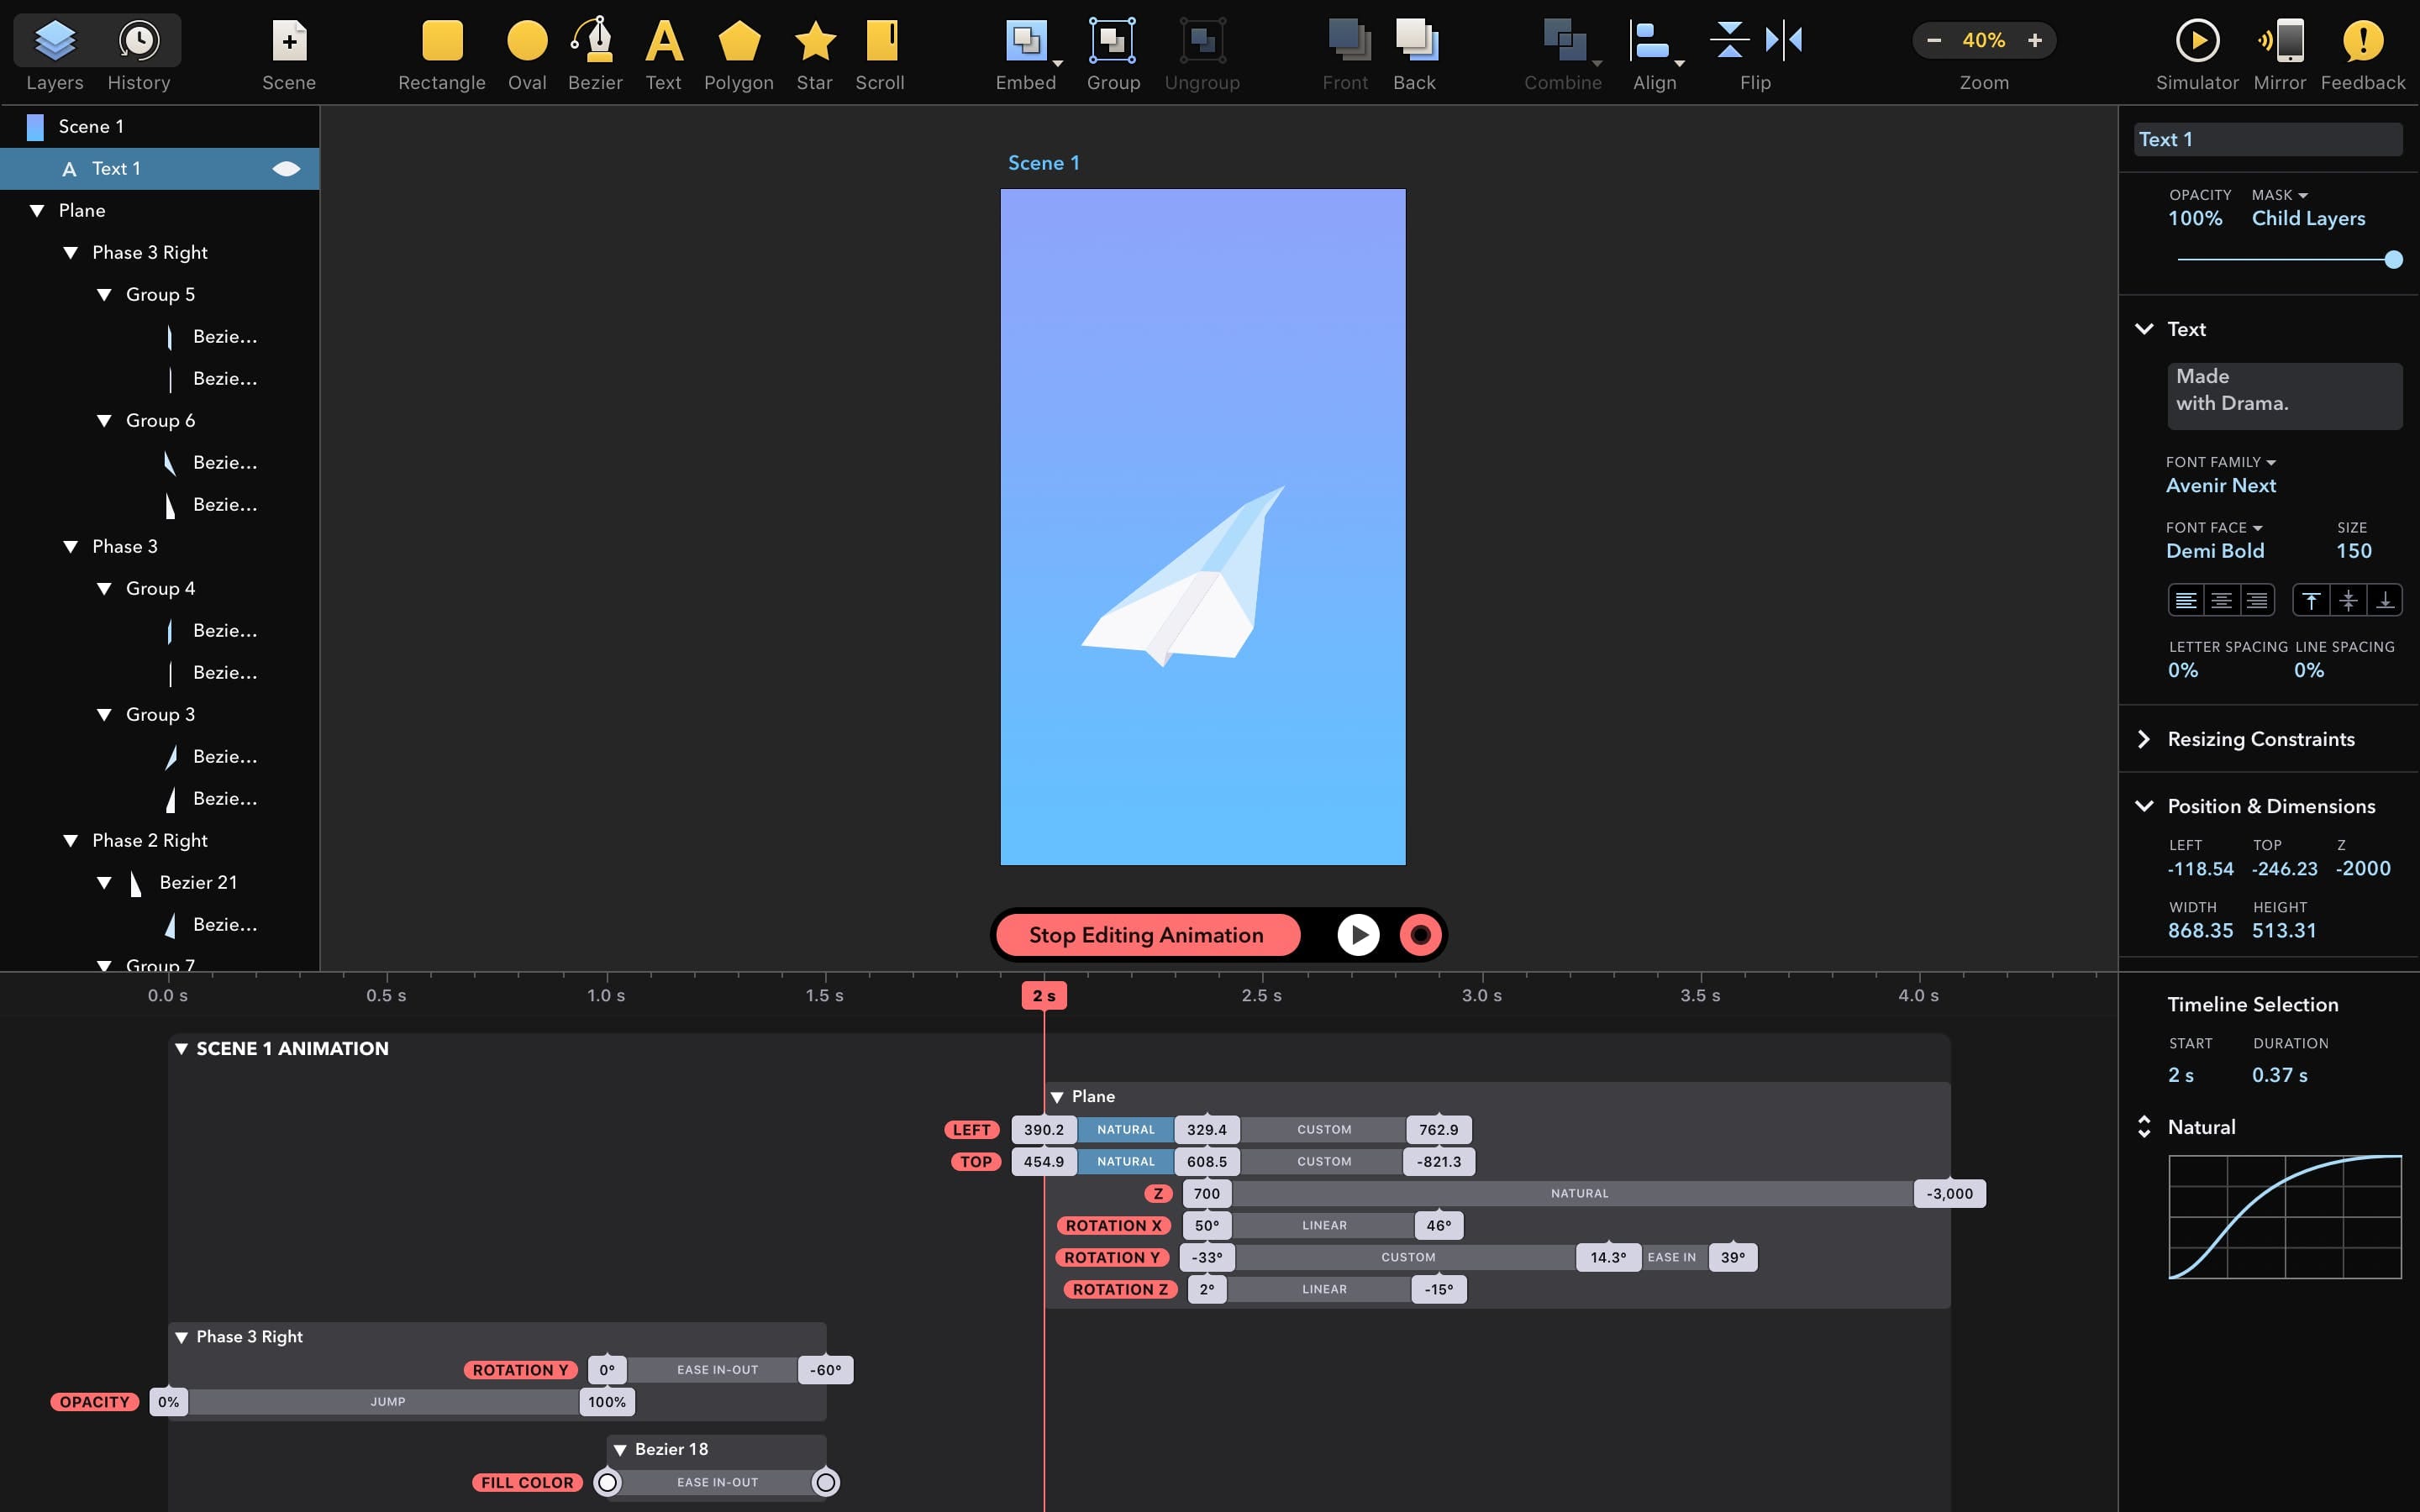Click Stop Editing Animation button
The width and height of the screenshot is (2420, 1512).
pyautogui.click(x=1146, y=935)
